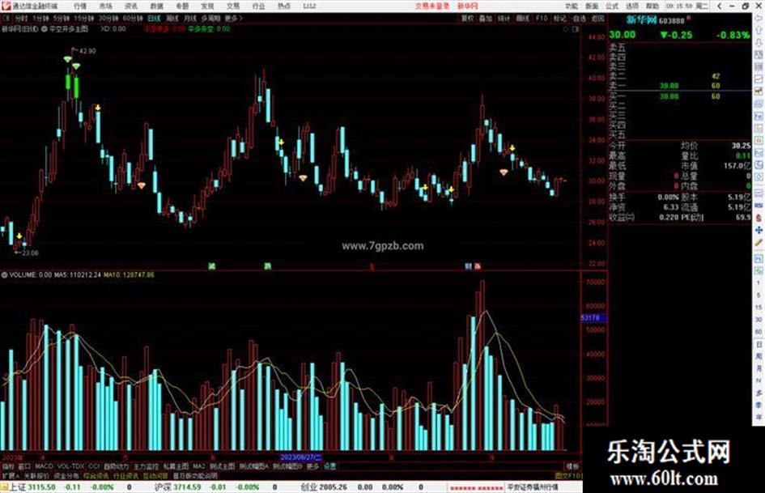Click the blue cross-arrows icon in right sidebar
This screenshot has width=765, height=493.
759,230
